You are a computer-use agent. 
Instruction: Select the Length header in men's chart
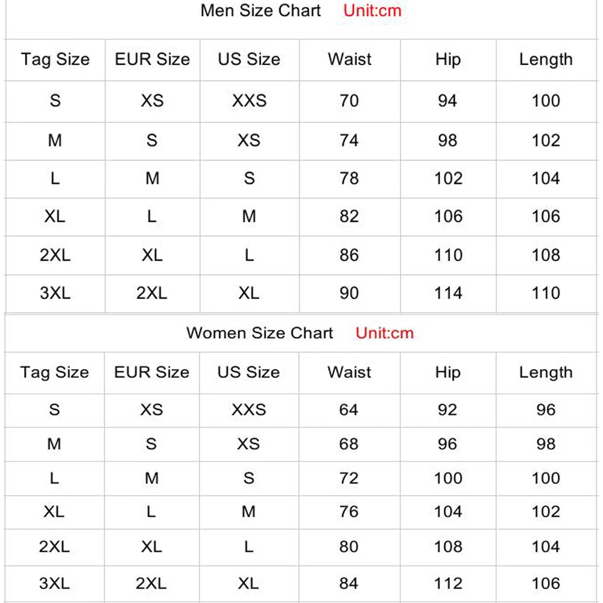tap(546, 60)
